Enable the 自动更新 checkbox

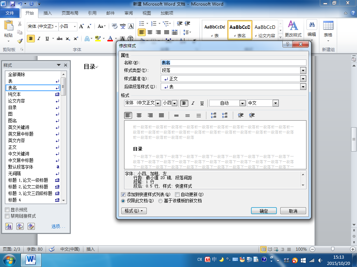pos(177,195)
